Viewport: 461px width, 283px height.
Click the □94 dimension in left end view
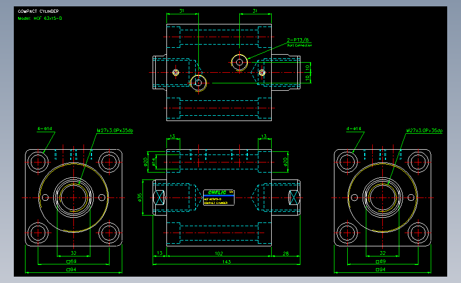coord(71,270)
